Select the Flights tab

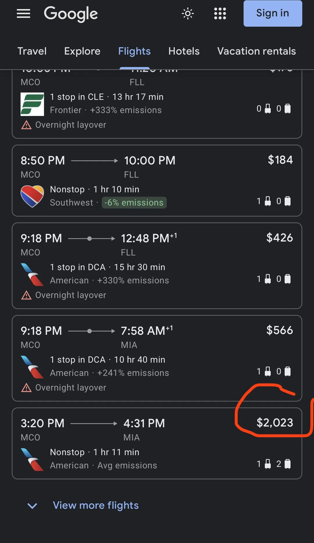(134, 51)
